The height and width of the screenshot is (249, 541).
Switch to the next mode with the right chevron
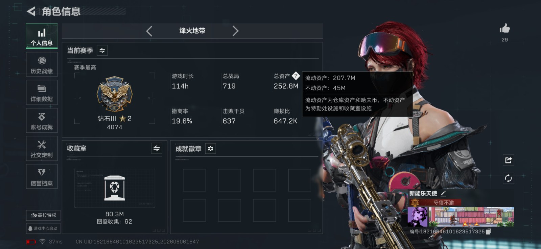(235, 31)
